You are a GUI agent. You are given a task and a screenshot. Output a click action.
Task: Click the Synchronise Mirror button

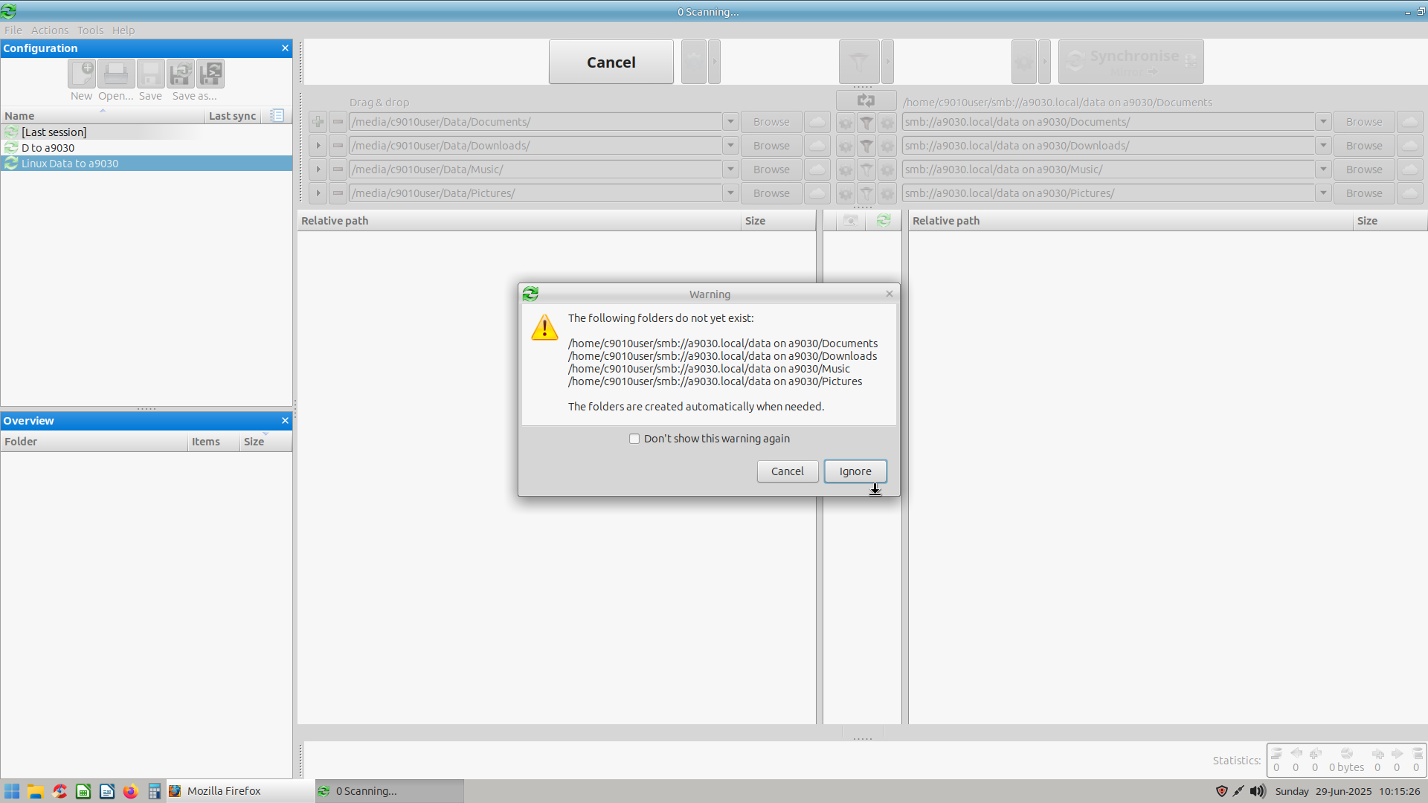point(1131,62)
